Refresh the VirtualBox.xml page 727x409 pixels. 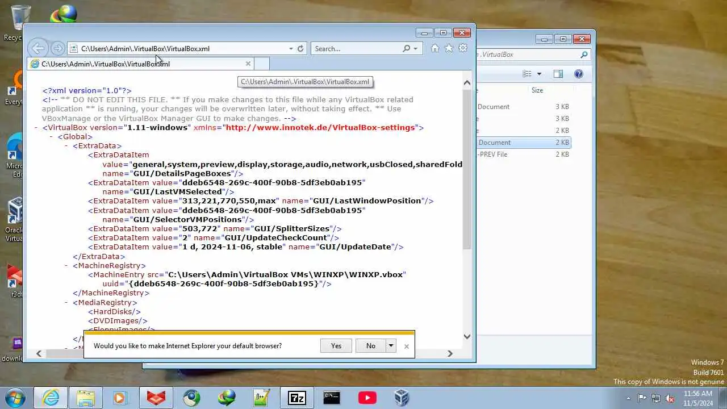pos(300,49)
